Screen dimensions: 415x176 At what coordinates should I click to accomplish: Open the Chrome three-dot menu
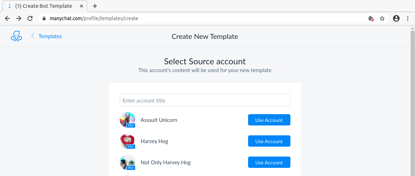[x=408, y=18]
